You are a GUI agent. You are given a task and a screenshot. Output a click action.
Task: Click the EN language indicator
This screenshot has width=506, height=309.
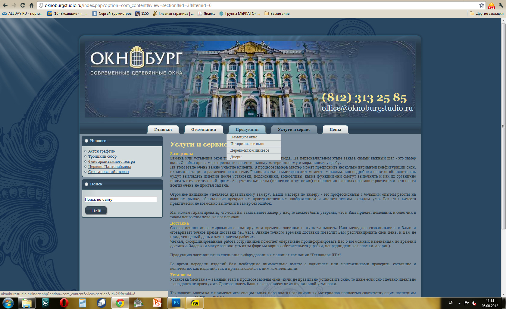coord(451,302)
